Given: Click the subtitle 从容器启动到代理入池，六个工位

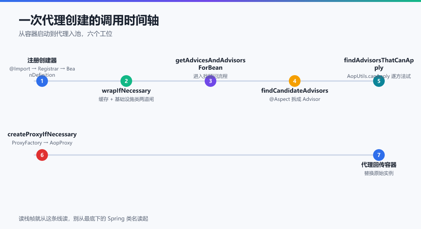Looking at the screenshot, I should 65,34.
